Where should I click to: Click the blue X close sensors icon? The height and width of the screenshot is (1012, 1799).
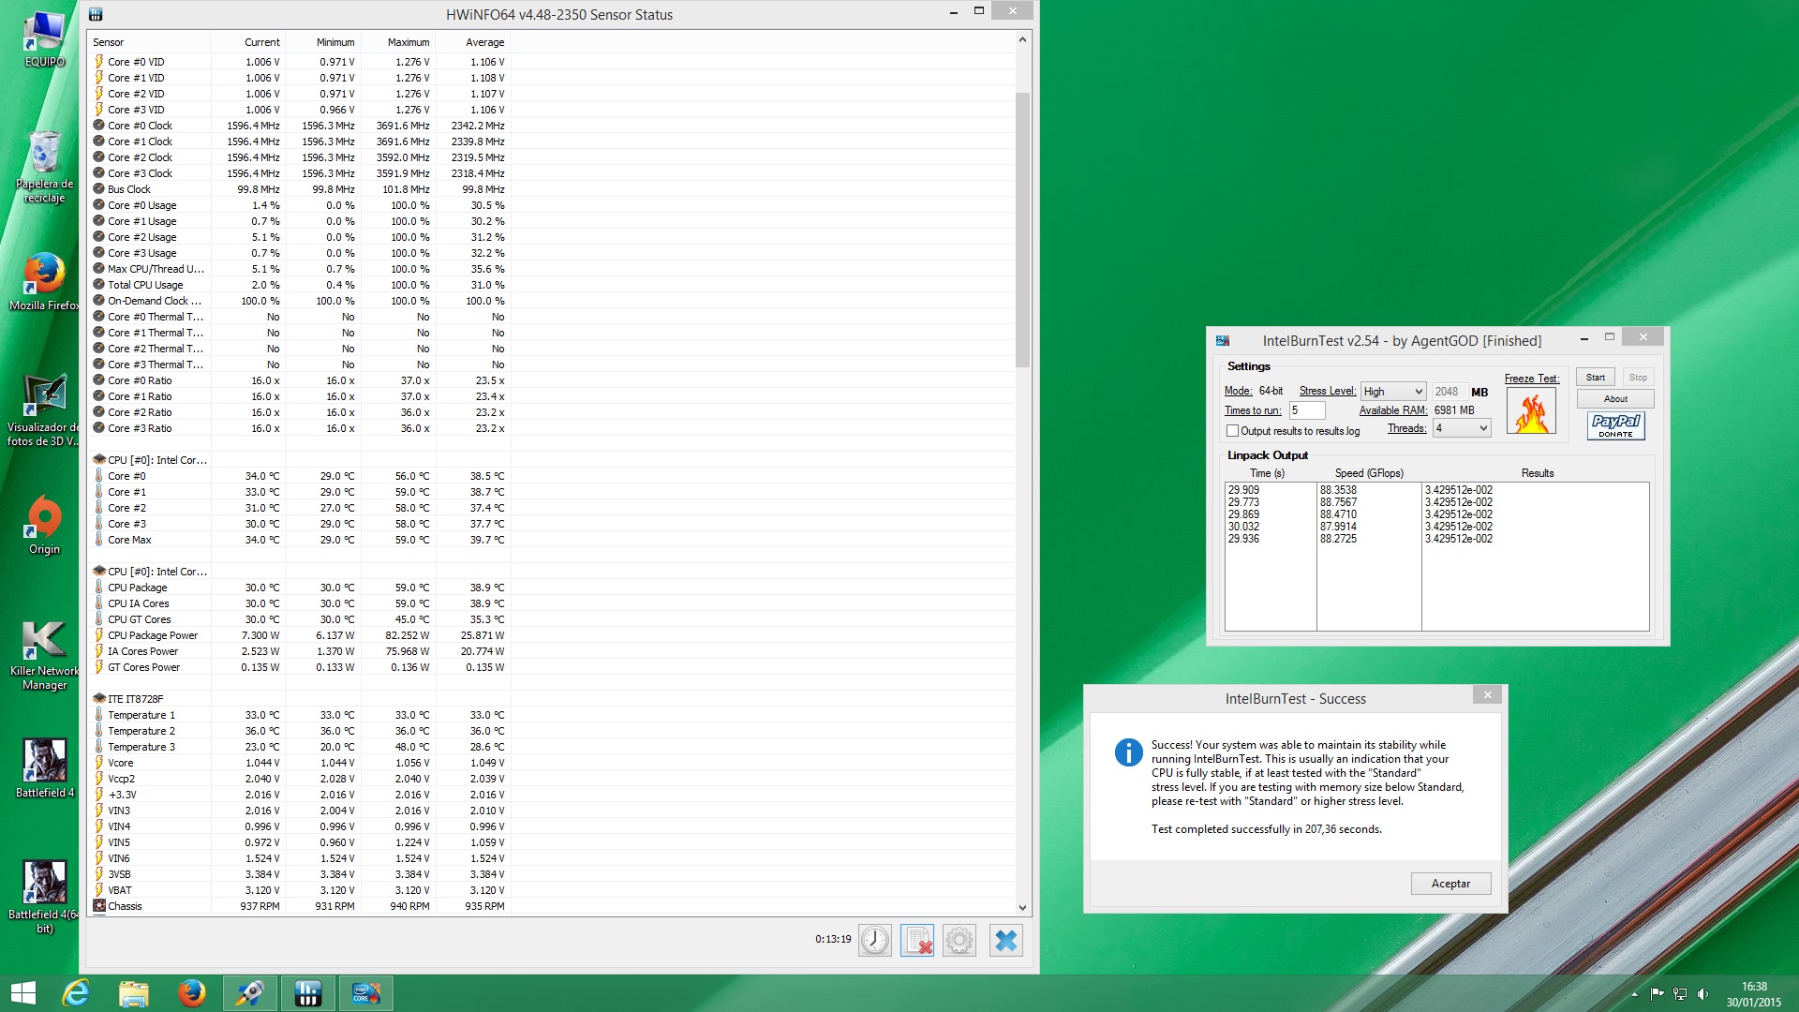click(x=1005, y=940)
